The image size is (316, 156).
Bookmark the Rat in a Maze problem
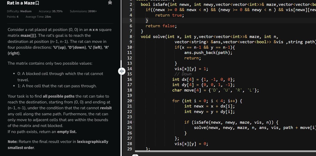tap(37, 3)
